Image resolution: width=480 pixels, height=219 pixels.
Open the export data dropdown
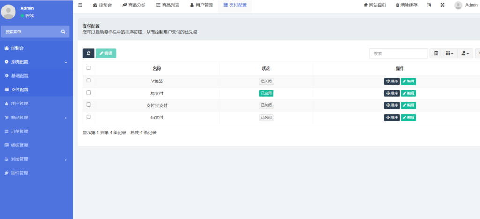pyautogui.click(x=465, y=53)
